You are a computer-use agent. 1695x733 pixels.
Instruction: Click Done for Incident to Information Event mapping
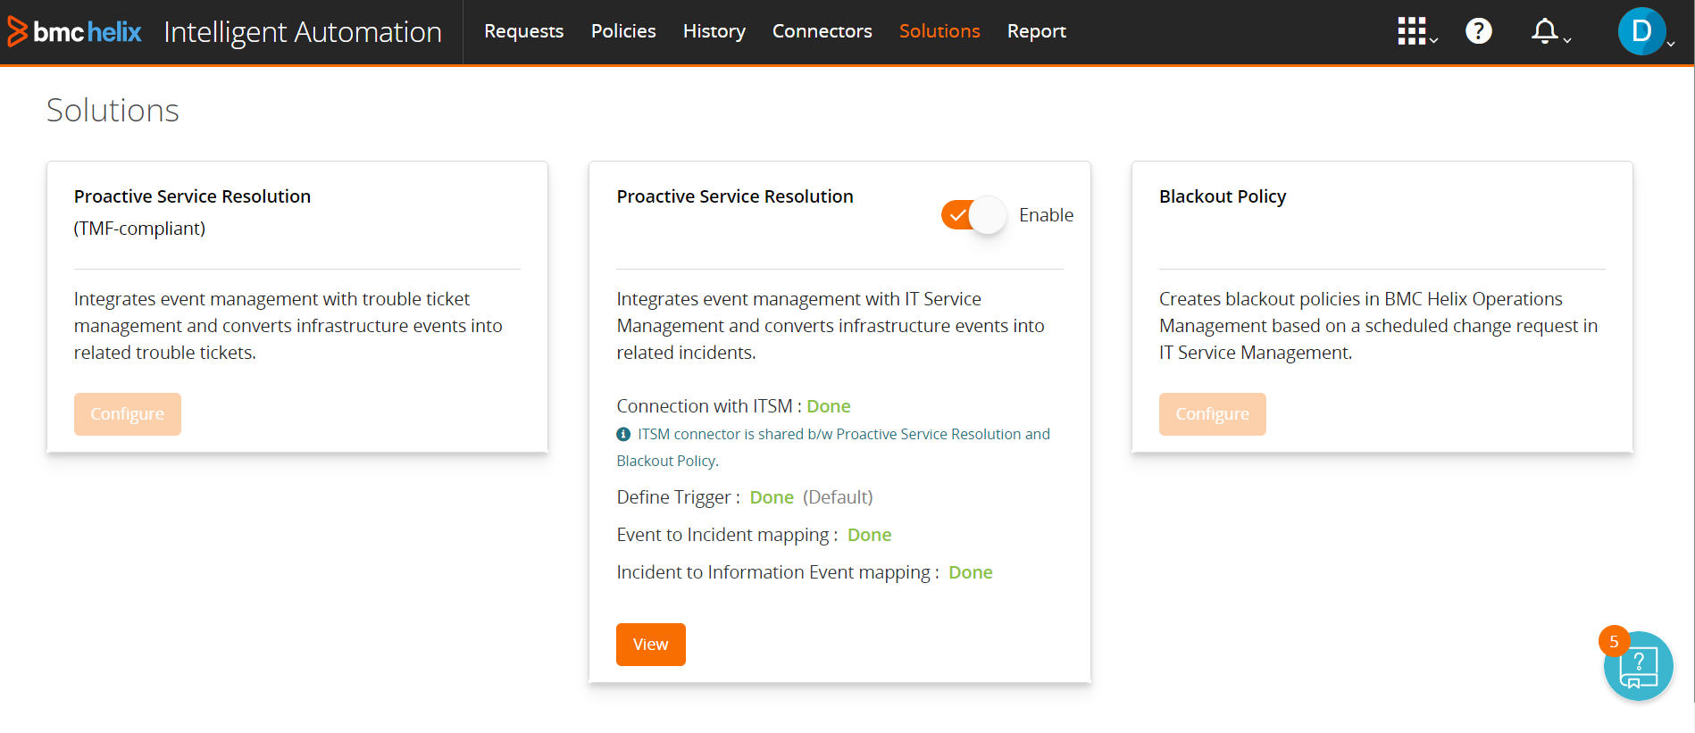pos(971,572)
